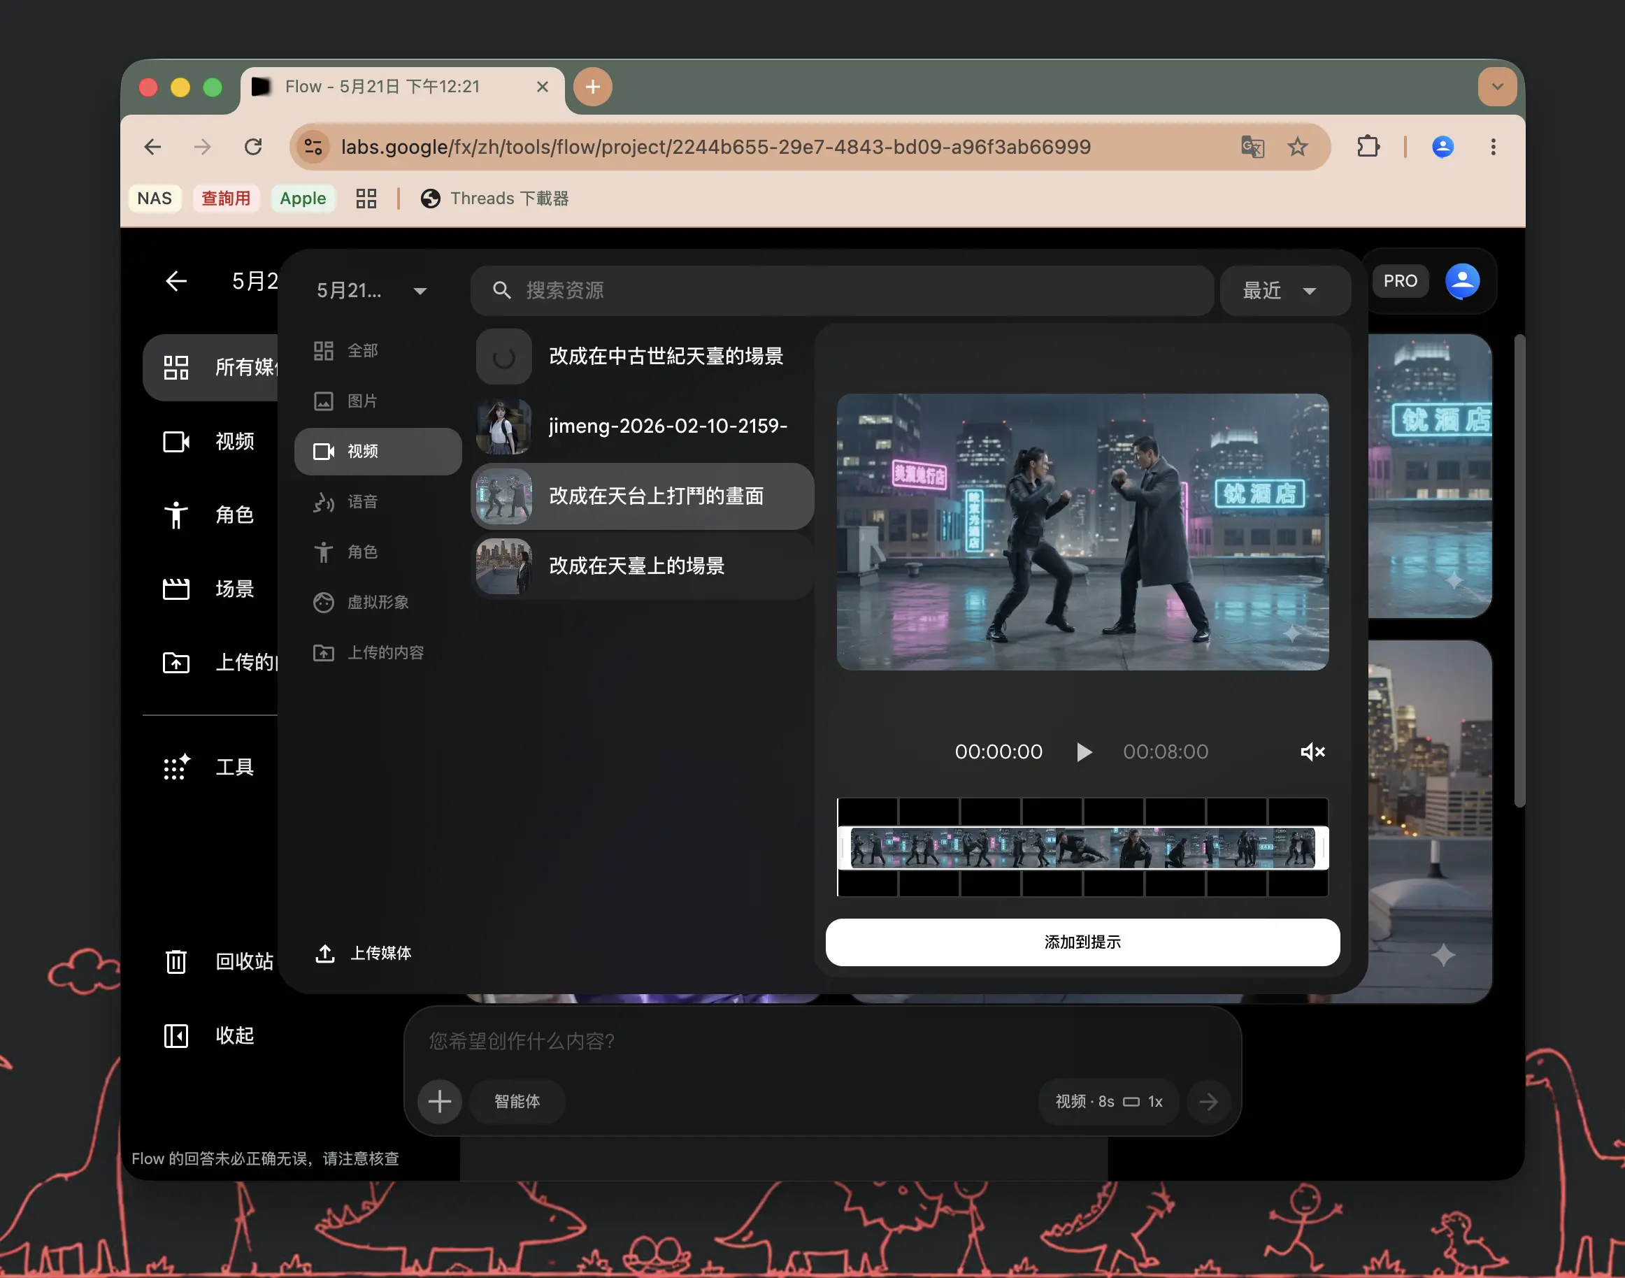Click 上传媒体 upload button
The image size is (1625, 1278).
[x=364, y=954]
